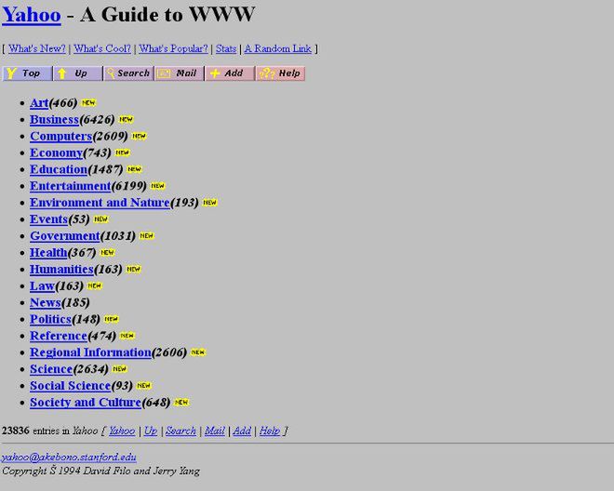Open the Stats link
The width and height of the screenshot is (614, 491).
(226, 48)
